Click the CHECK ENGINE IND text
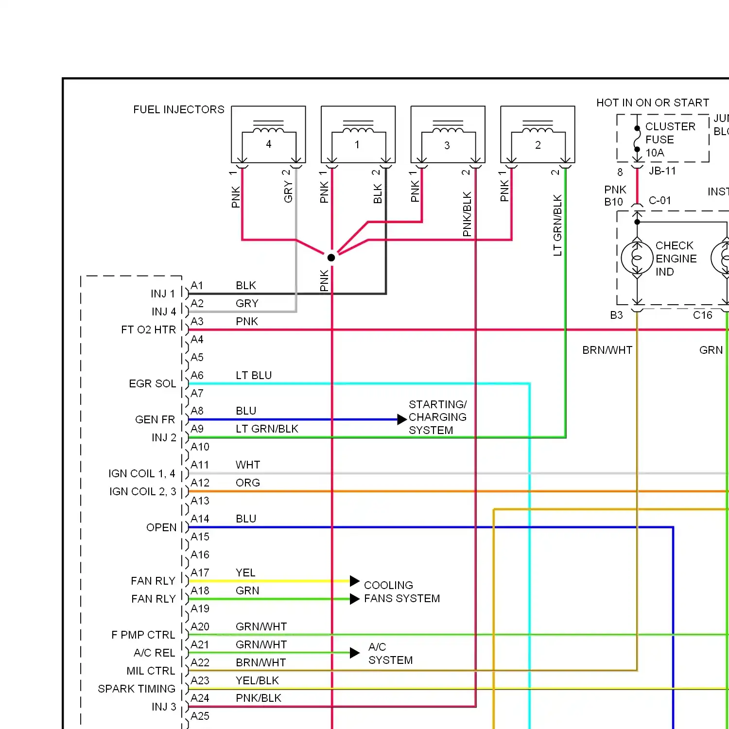This screenshot has height=729, width=729. point(676,259)
